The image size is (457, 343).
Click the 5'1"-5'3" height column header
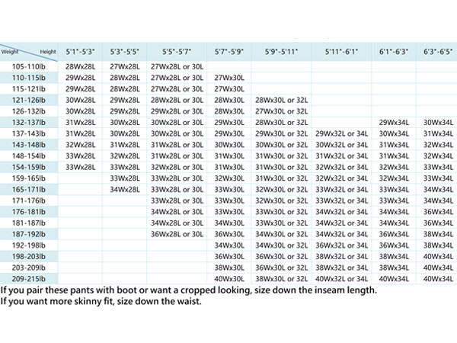coord(80,52)
